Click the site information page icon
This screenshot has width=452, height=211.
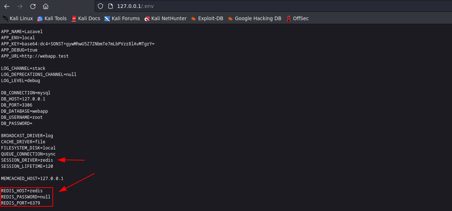tap(110, 6)
